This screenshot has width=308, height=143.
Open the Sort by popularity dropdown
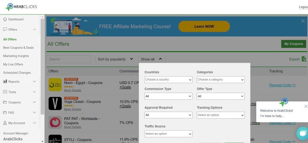(x=115, y=59)
